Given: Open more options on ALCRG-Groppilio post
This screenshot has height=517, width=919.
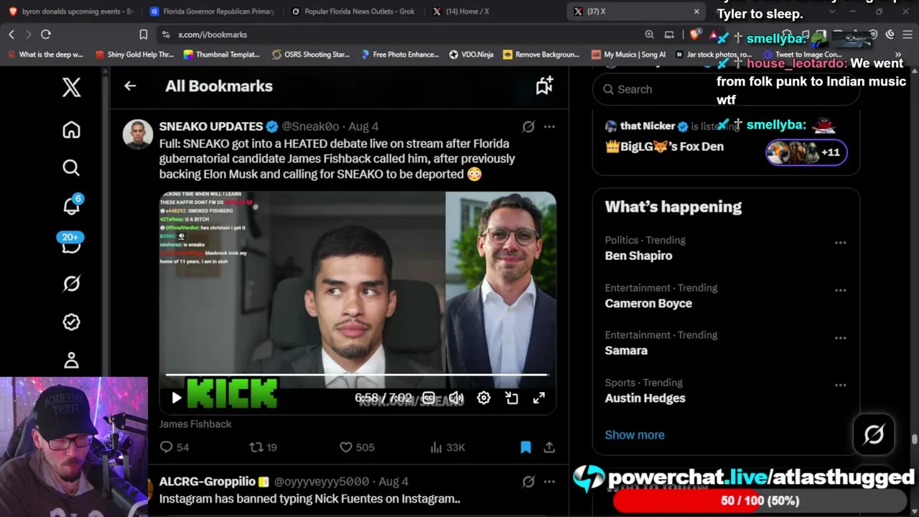Looking at the screenshot, I should [549, 482].
